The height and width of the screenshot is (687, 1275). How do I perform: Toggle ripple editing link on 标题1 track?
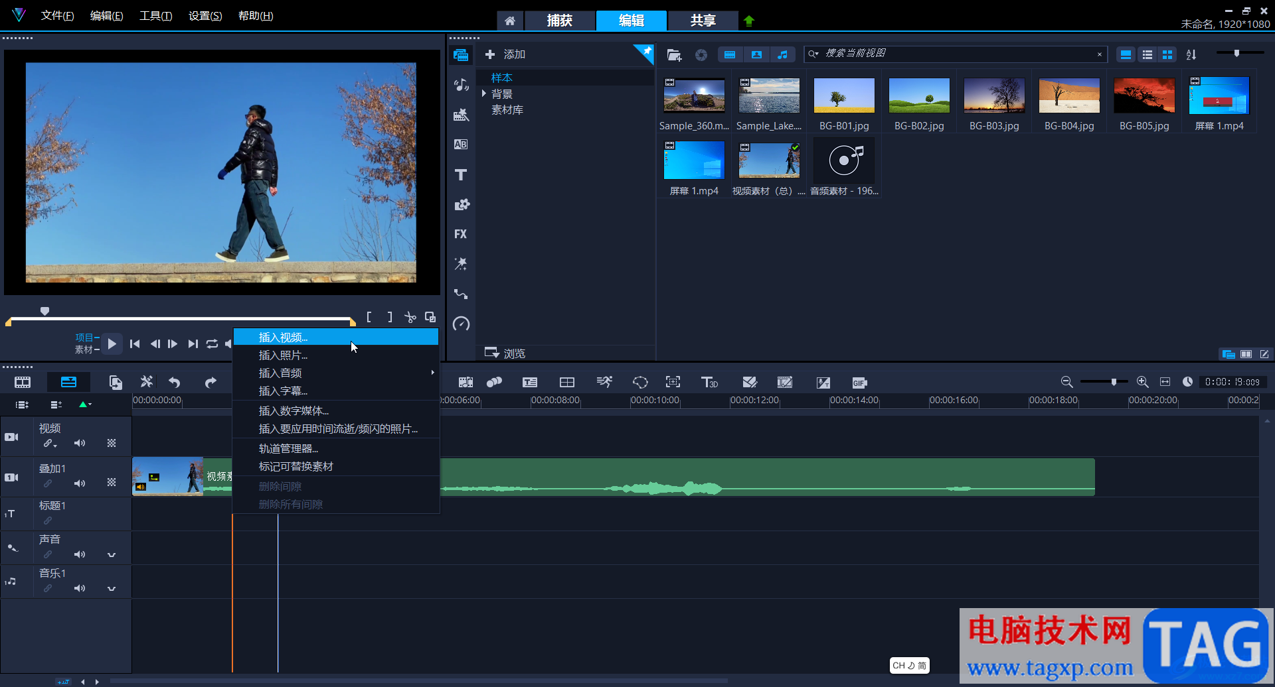[x=48, y=521]
